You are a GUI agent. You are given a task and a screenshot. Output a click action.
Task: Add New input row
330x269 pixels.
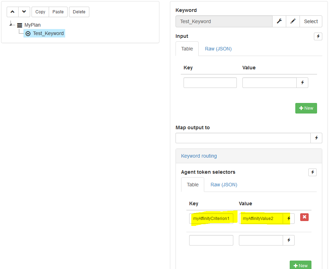pyautogui.click(x=306, y=108)
